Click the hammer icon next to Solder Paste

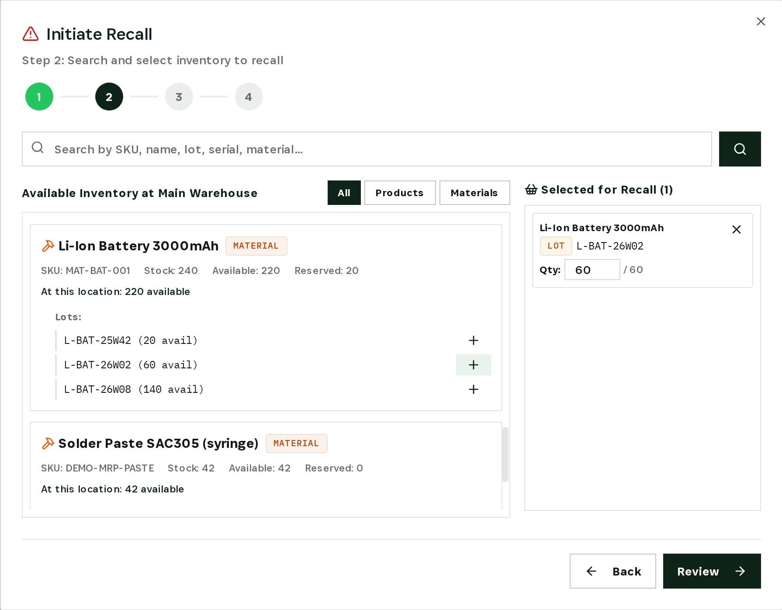[48, 444]
